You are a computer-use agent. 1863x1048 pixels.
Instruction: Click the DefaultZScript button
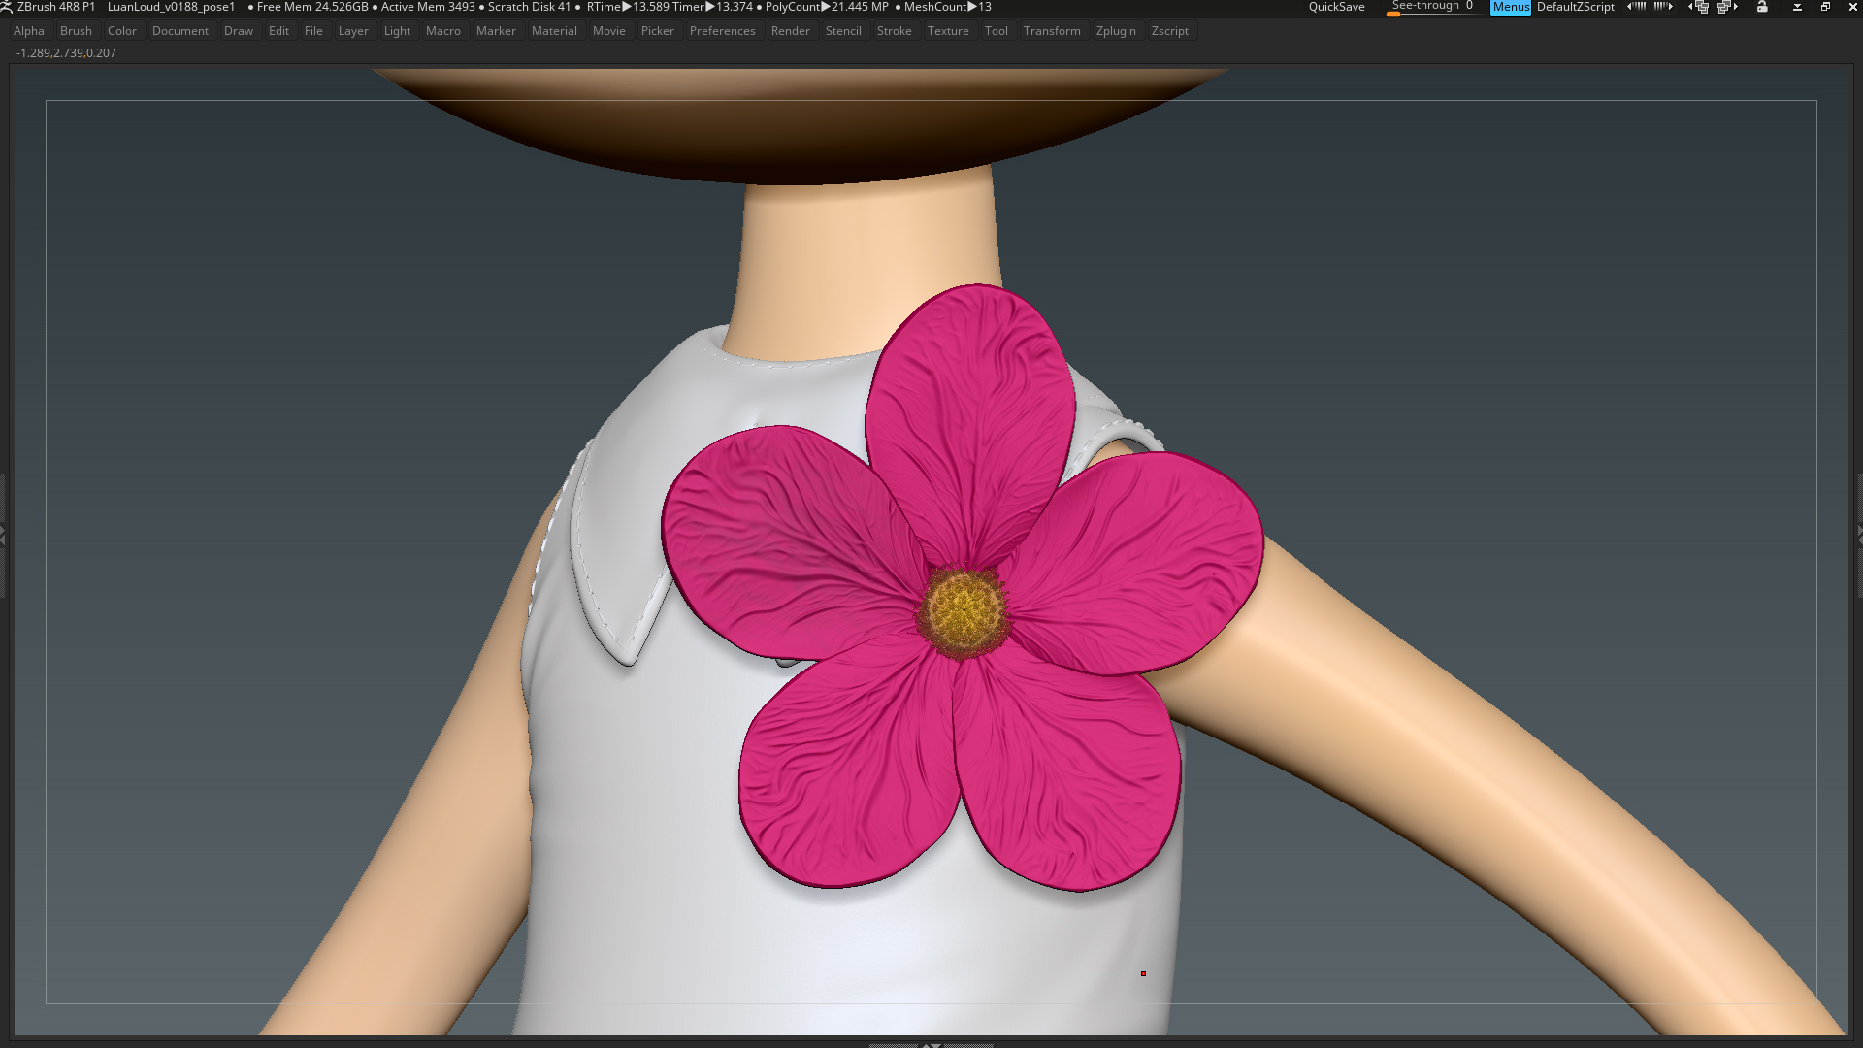coord(1576,7)
